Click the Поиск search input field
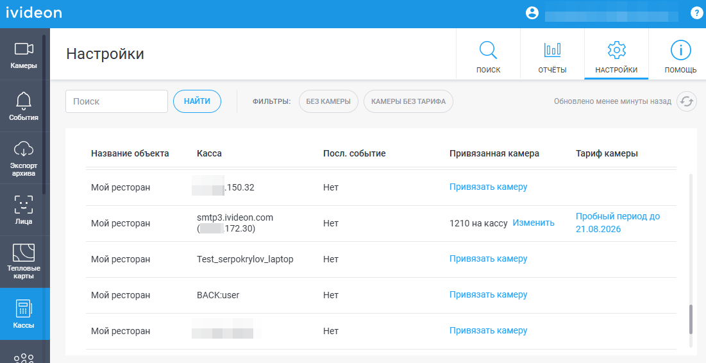Screen dimensions: 706x363 [117, 101]
